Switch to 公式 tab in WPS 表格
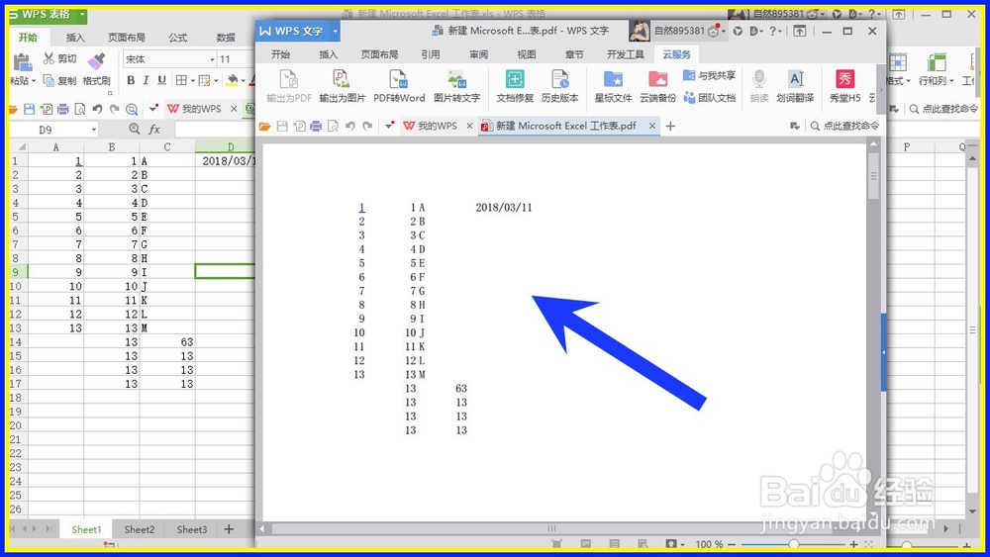The height and width of the screenshot is (557, 990). click(x=178, y=38)
